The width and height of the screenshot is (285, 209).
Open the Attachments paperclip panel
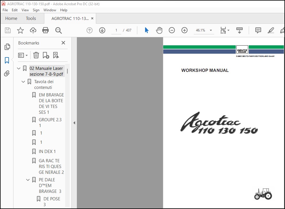click(x=7, y=74)
